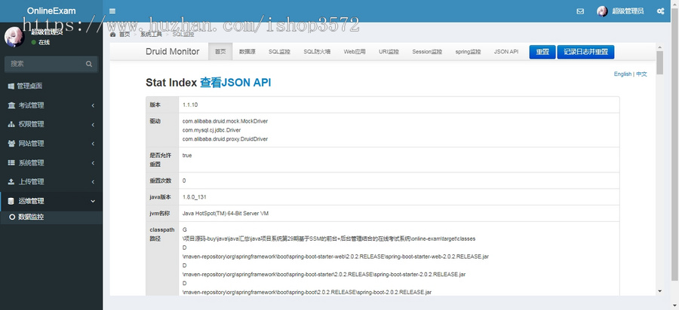Click the 系统管理 list icon
This screenshot has height=310, width=679.
point(11,163)
